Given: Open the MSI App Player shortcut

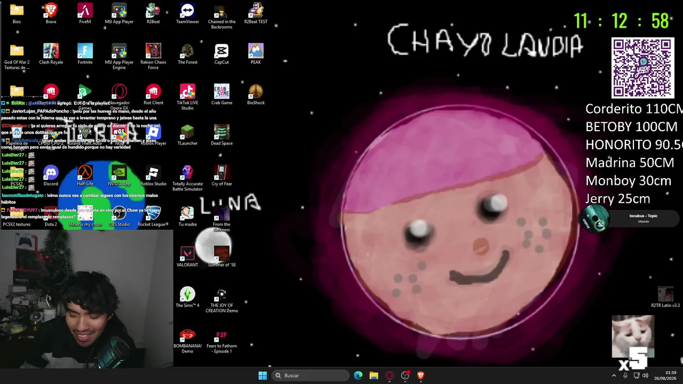Looking at the screenshot, I should point(119,13).
